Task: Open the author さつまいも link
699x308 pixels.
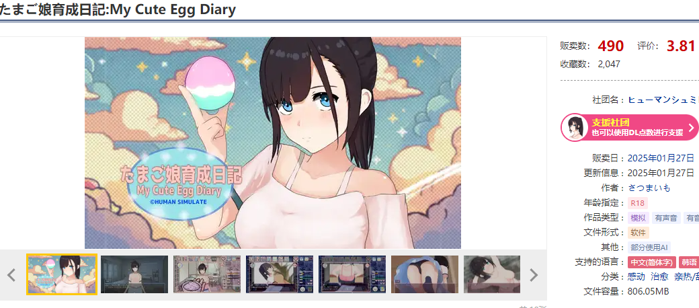Action: click(649, 188)
